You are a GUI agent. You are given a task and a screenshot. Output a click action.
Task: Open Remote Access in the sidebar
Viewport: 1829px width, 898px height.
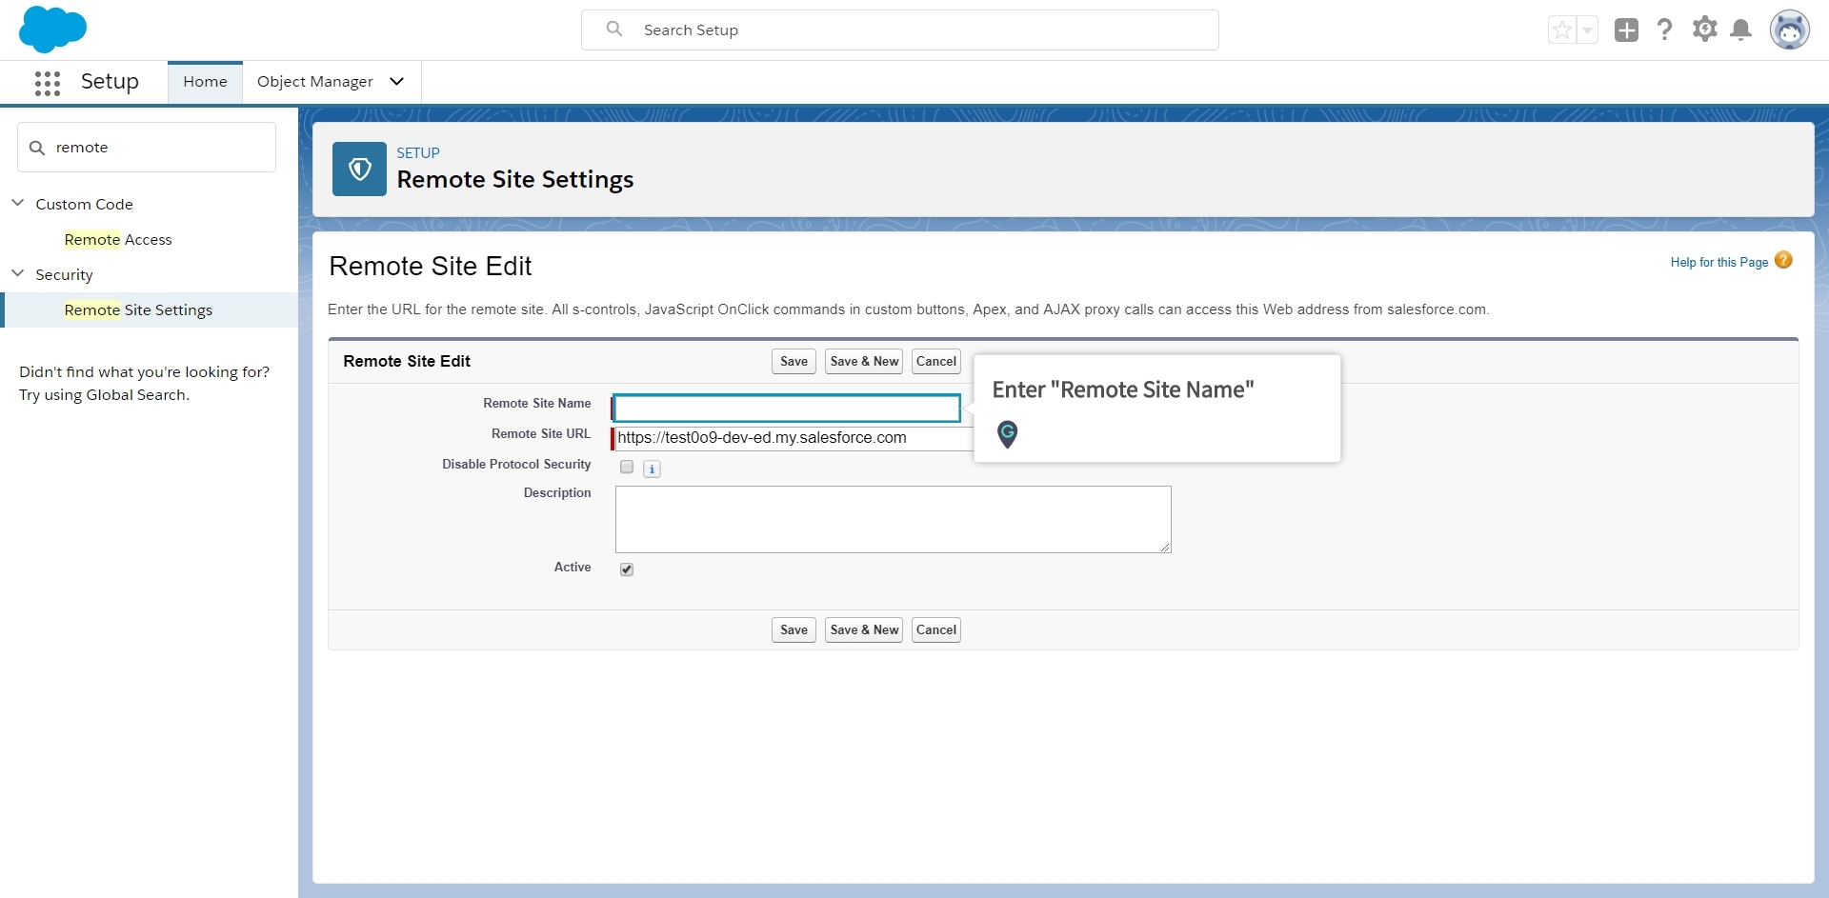coord(118,240)
